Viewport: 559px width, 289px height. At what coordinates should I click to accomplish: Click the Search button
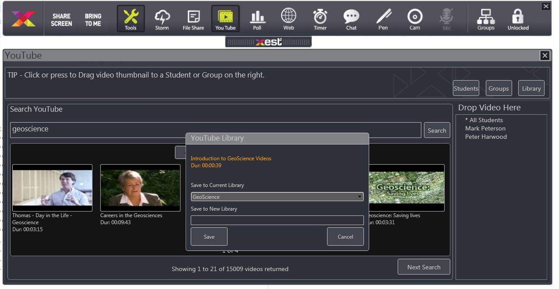[x=437, y=130]
